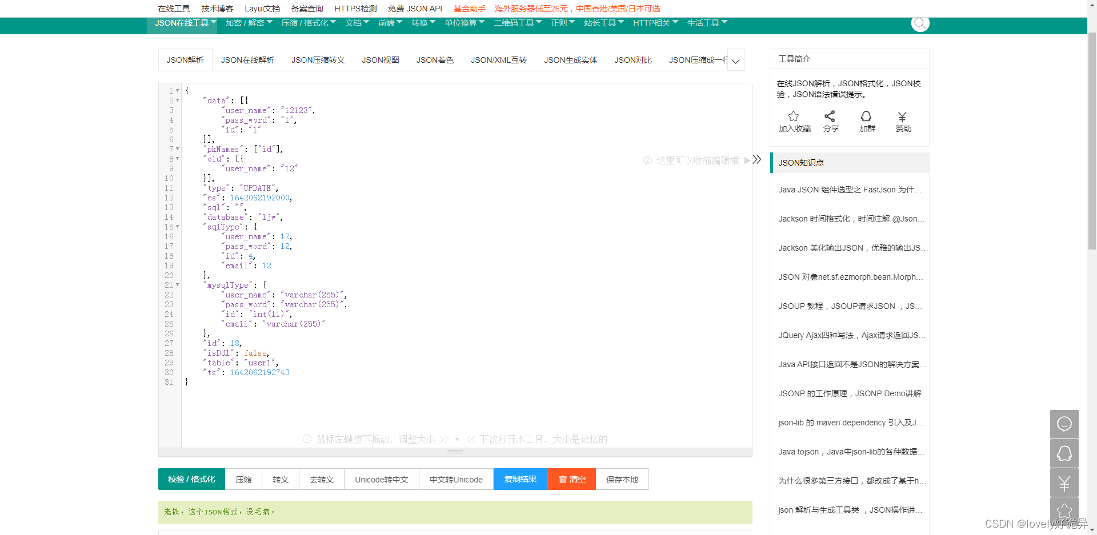
Task: Expand hidden tool tabs with the chevron arrow
Action: 736,60
